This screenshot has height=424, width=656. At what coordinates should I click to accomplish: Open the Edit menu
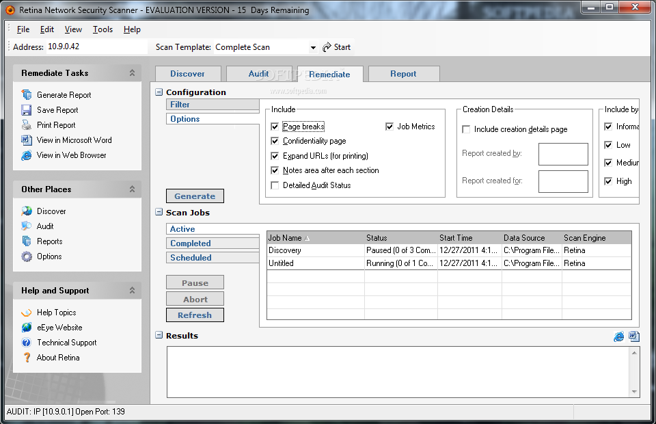(x=47, y=29)
